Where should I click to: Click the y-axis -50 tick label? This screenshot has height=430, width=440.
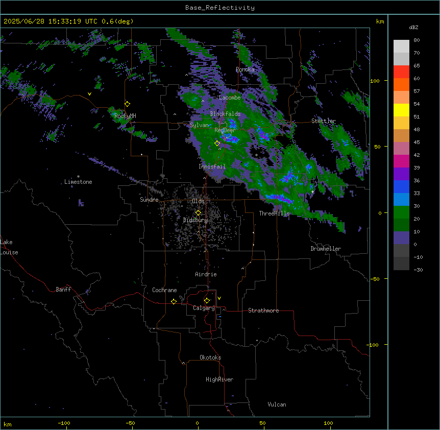pyautogui.click(x=375, y=279)
